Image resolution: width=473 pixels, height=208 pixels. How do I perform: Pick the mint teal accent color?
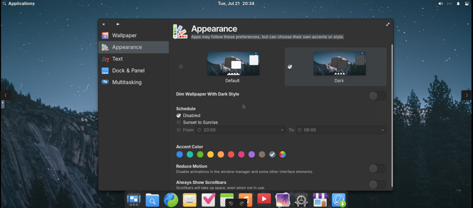click(x=190, y=155)
